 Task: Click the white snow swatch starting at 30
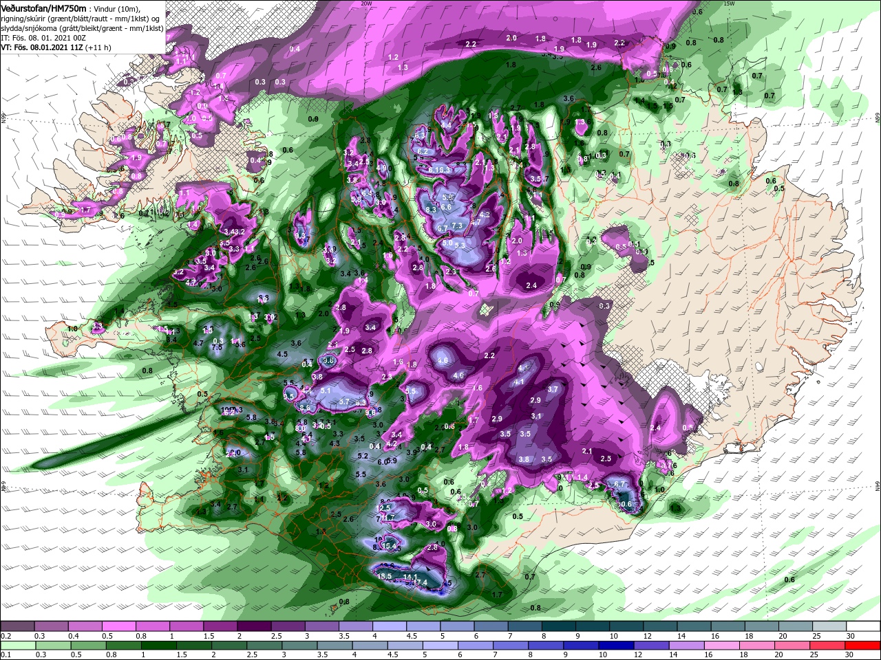(863, 626)
